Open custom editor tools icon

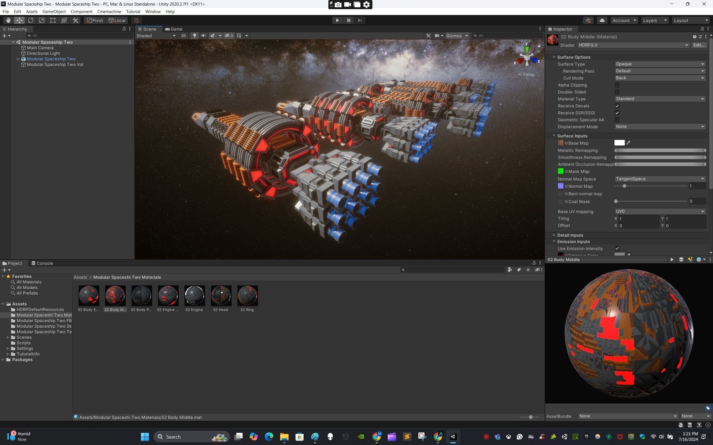click(x=75, y=20)
